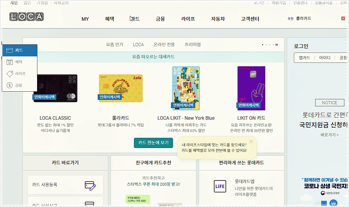Click the 롤라카드 title under the yellow card
The height and width of the screenshot is (207, 349).
(121, 118)
